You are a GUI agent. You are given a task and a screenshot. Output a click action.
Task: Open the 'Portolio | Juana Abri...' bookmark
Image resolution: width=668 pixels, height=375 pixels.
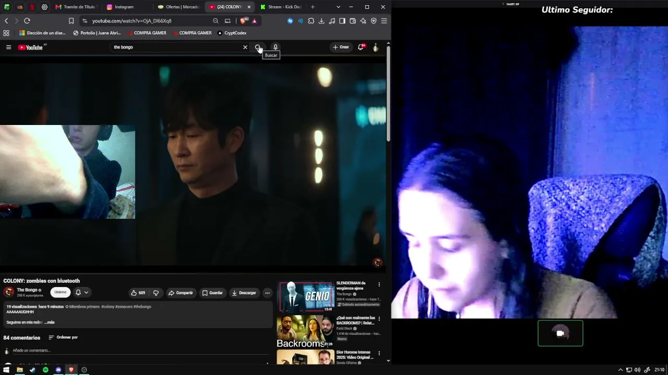coord(97,33)
